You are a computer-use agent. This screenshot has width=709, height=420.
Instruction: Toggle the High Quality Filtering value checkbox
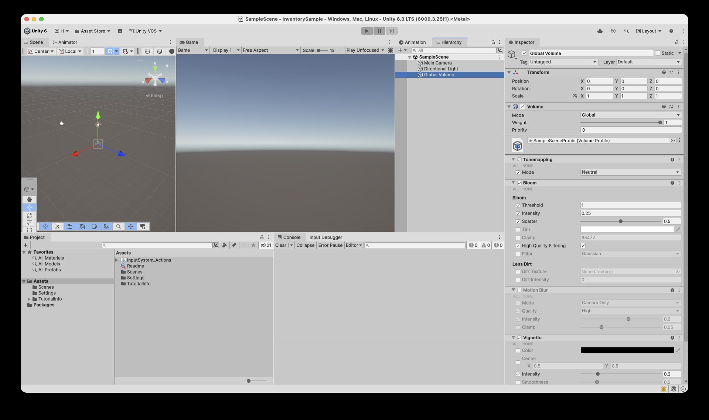pyautogui.click(x=583, y=246)
